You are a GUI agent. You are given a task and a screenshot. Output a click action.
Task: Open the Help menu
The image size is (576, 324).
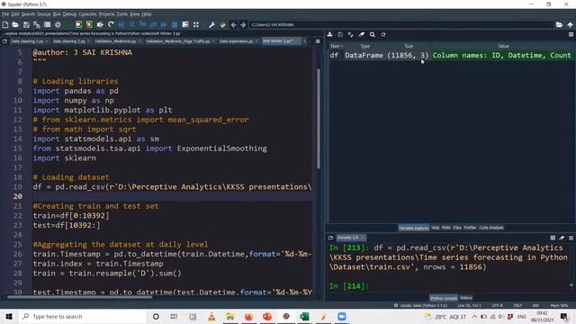tap(147, 14)
